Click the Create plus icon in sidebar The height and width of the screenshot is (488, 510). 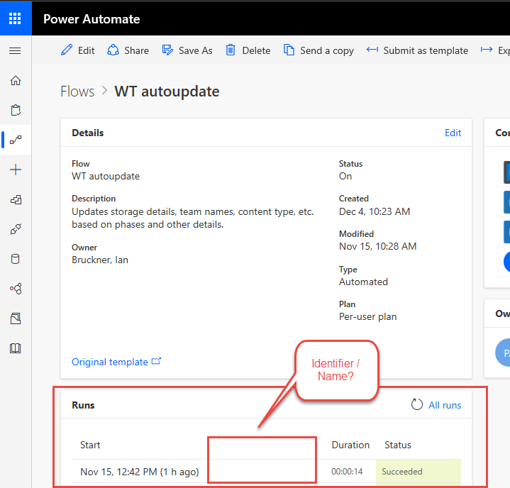(16, 170)
